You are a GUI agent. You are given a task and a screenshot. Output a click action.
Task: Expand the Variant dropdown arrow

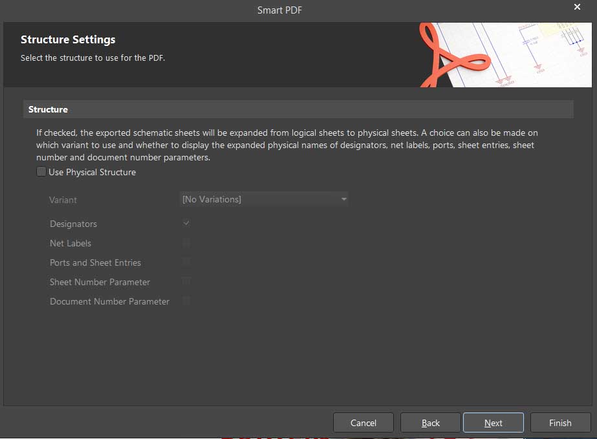[343, 199]
